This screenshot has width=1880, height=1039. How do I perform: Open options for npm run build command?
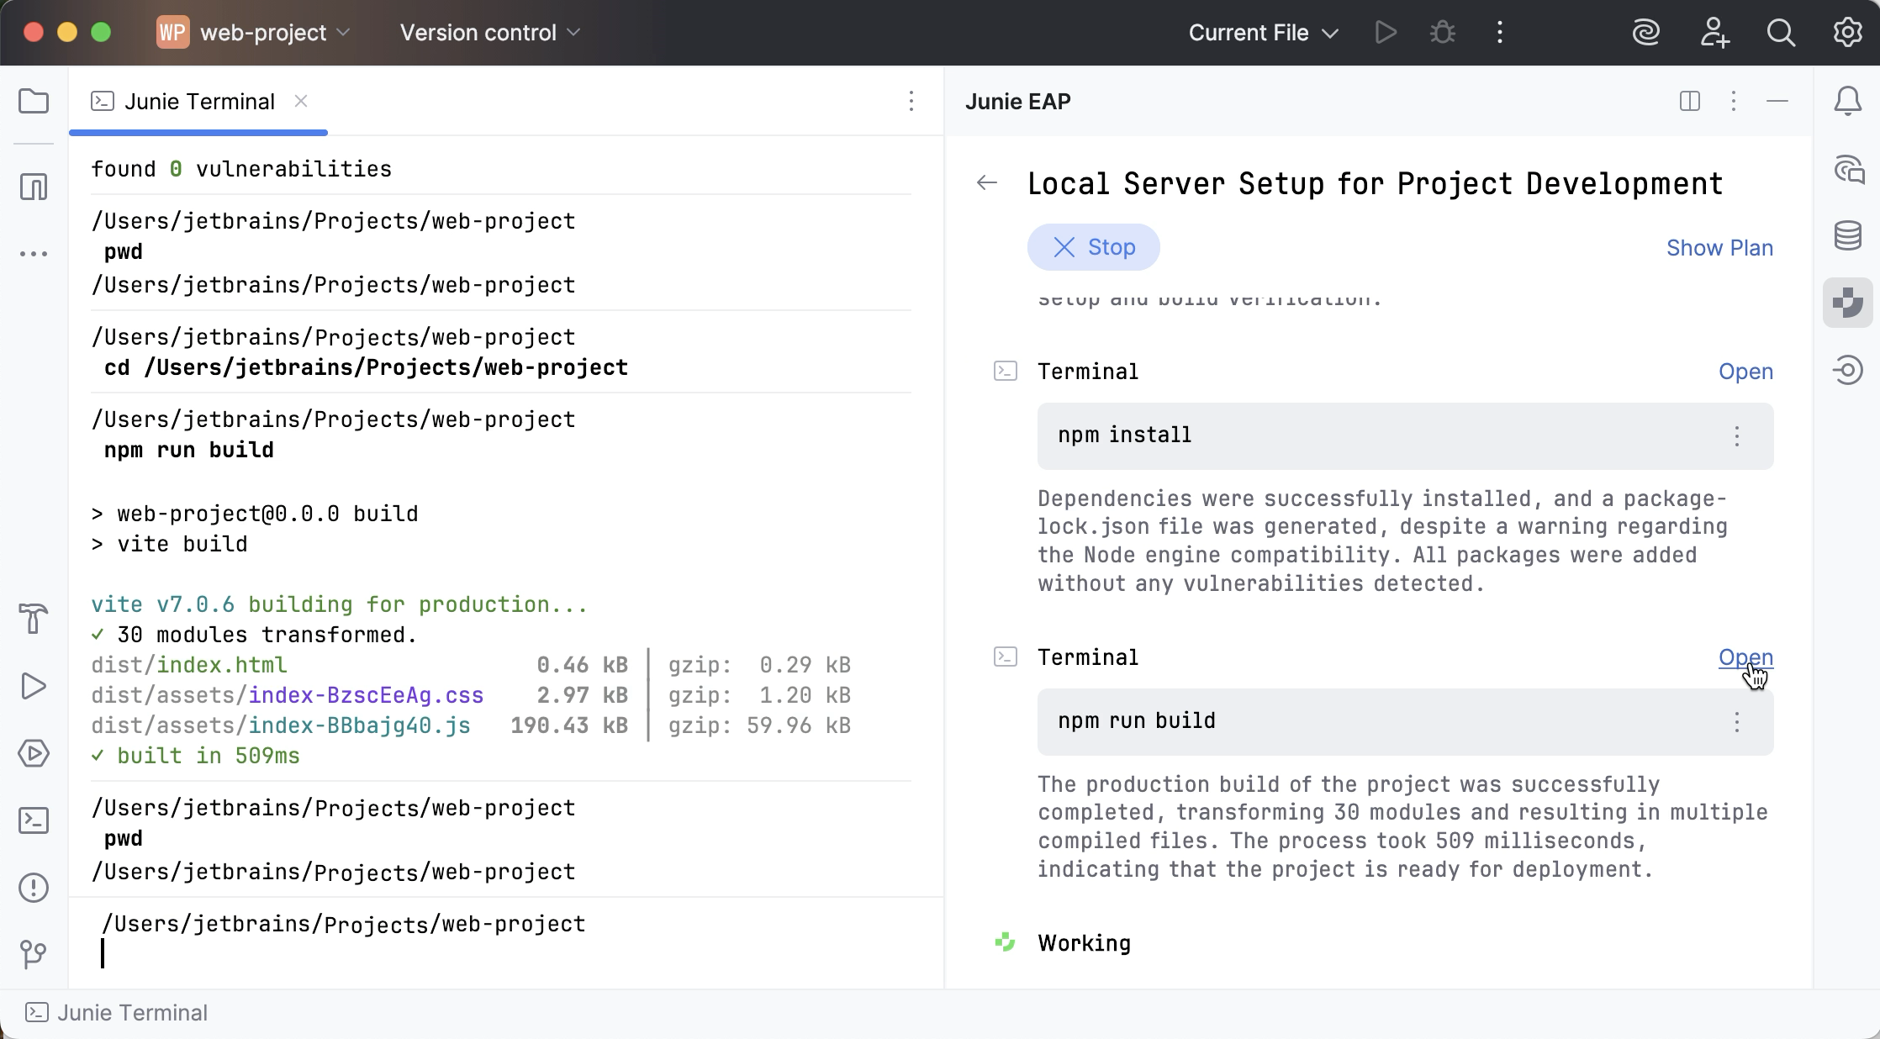click(1737, 722)
